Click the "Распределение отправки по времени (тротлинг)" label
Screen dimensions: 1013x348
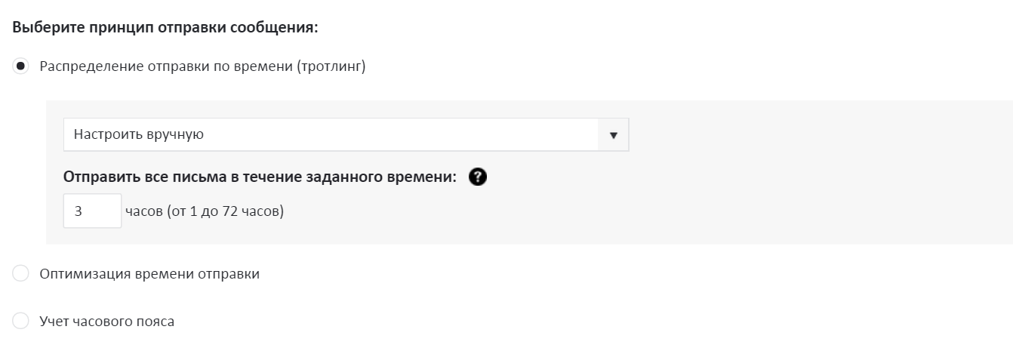tap(202, 66)
